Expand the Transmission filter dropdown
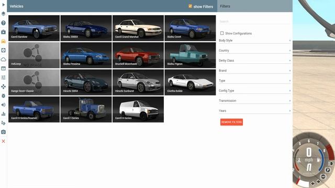 pos(255,101)
